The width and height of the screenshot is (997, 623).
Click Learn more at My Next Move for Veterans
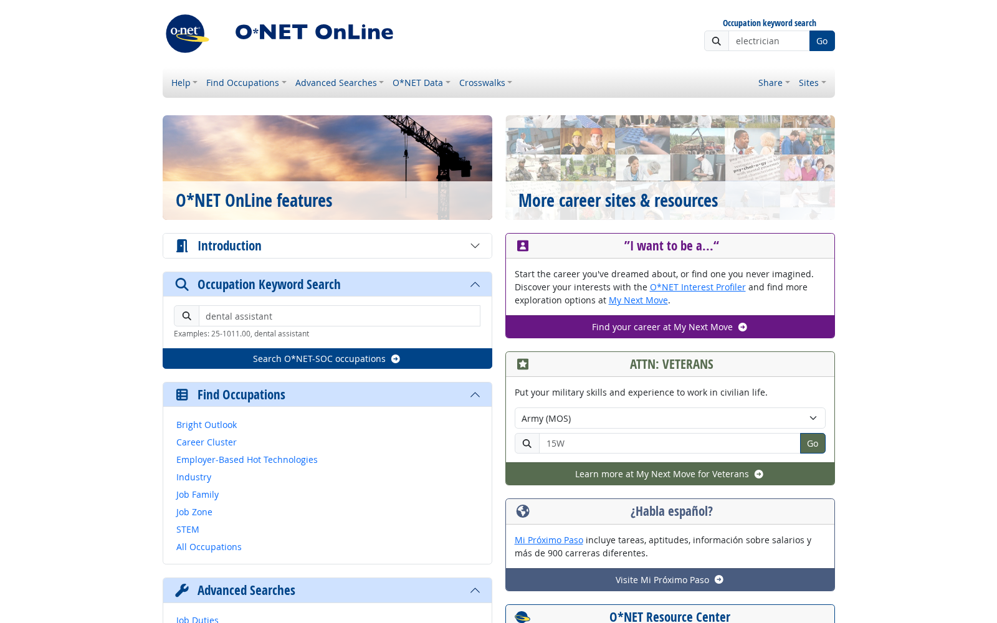tap(670, 474)
